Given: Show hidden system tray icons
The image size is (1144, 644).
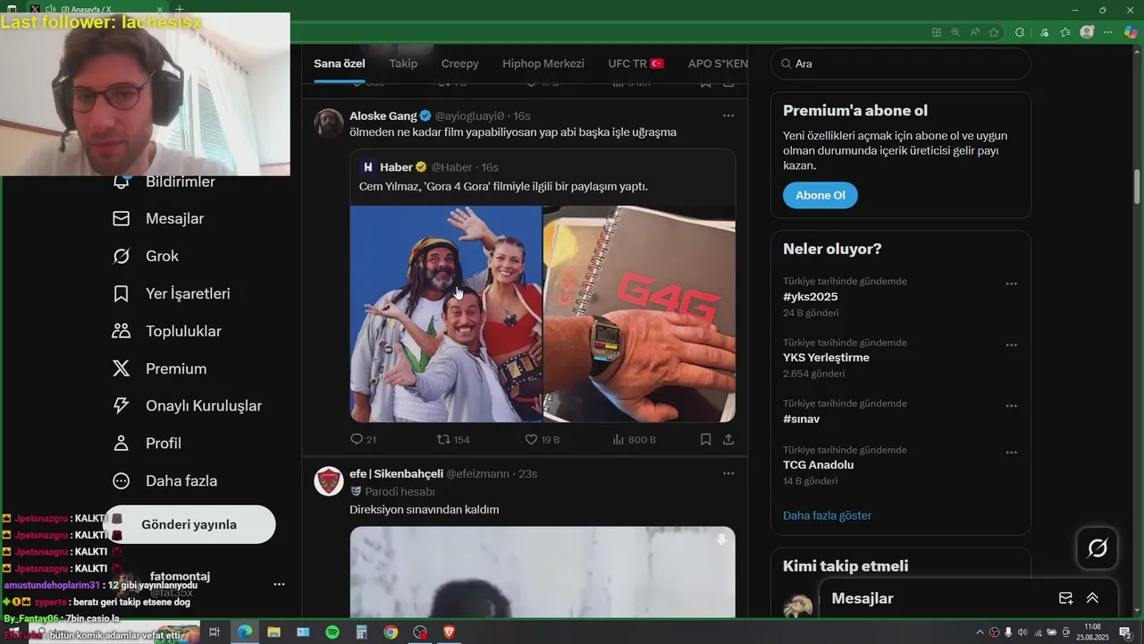Looking at the screenshot, I should tap(980, 632).
